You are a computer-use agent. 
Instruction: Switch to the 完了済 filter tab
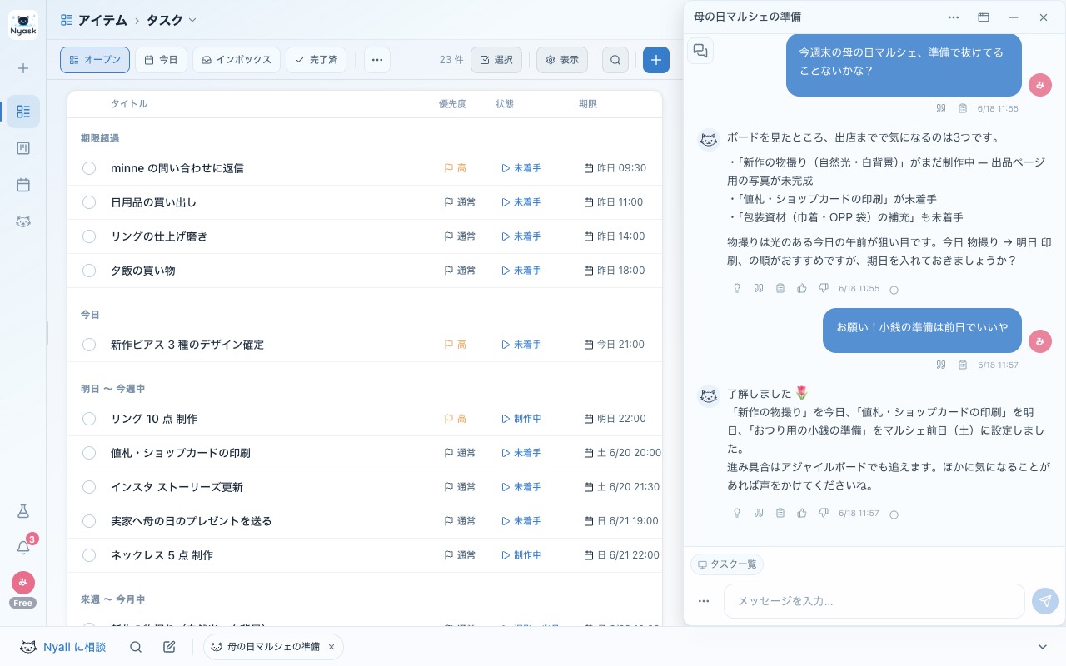pos(316,60)
